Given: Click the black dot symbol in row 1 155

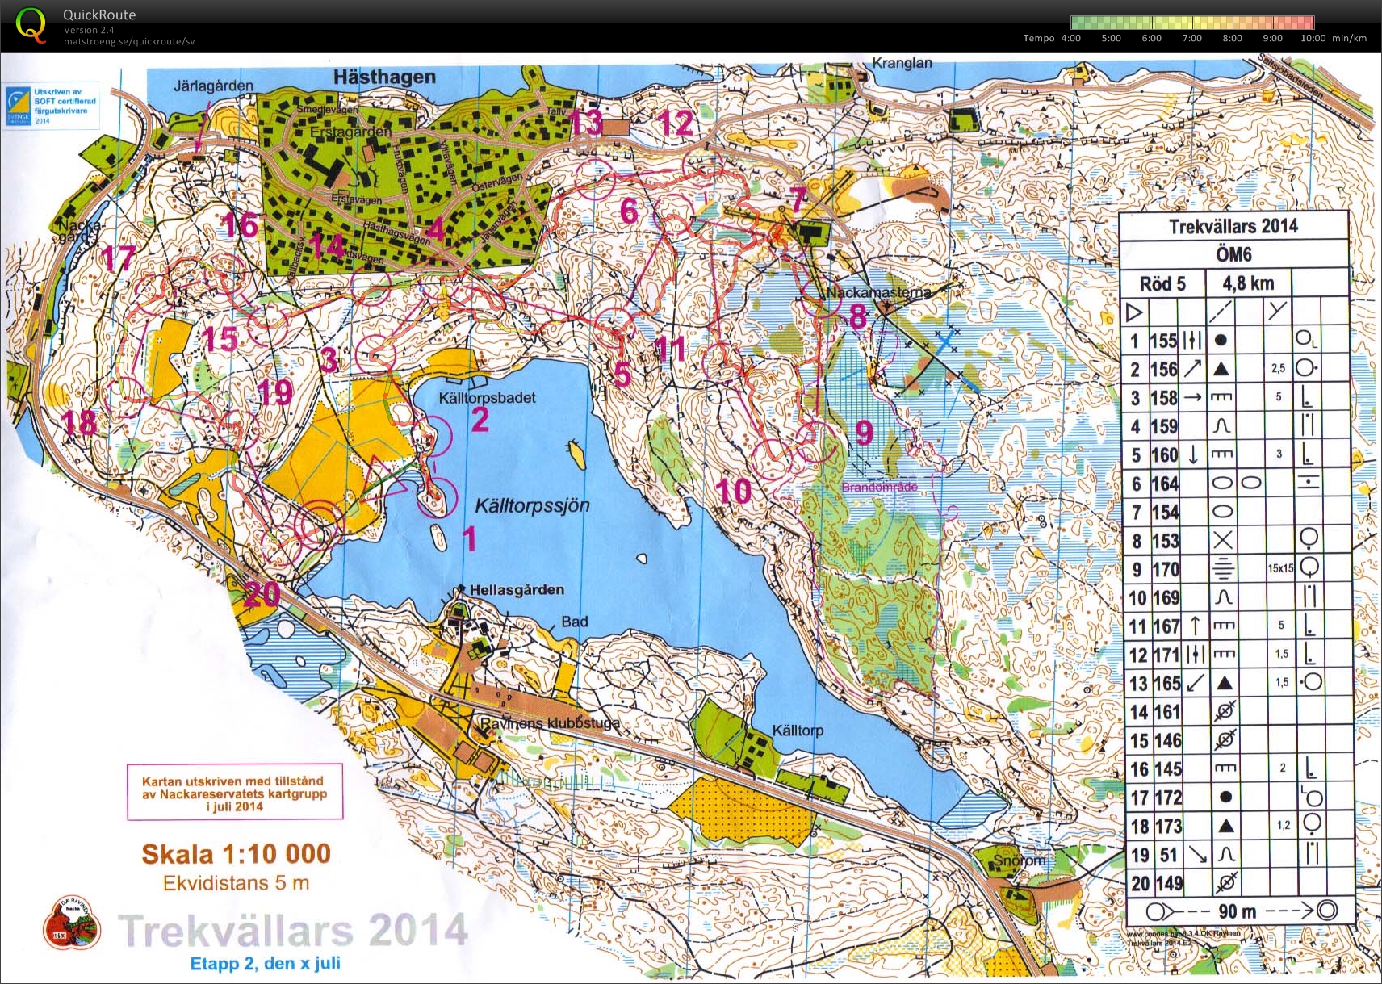Looking at the screenshot, I should click(x=1221, y=340).
